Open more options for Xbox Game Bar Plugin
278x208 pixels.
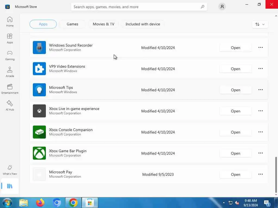tap(260, 153)
